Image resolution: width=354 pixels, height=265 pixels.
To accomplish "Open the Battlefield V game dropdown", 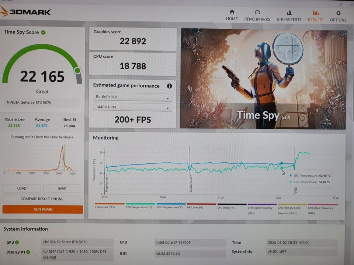I will (x=132, y=97).
